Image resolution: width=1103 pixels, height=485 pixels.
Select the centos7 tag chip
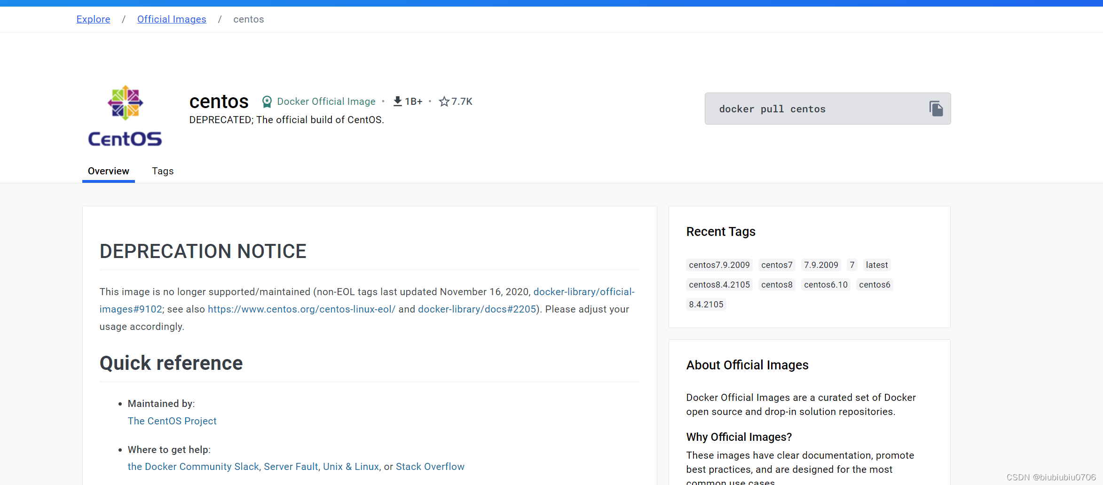777,265
